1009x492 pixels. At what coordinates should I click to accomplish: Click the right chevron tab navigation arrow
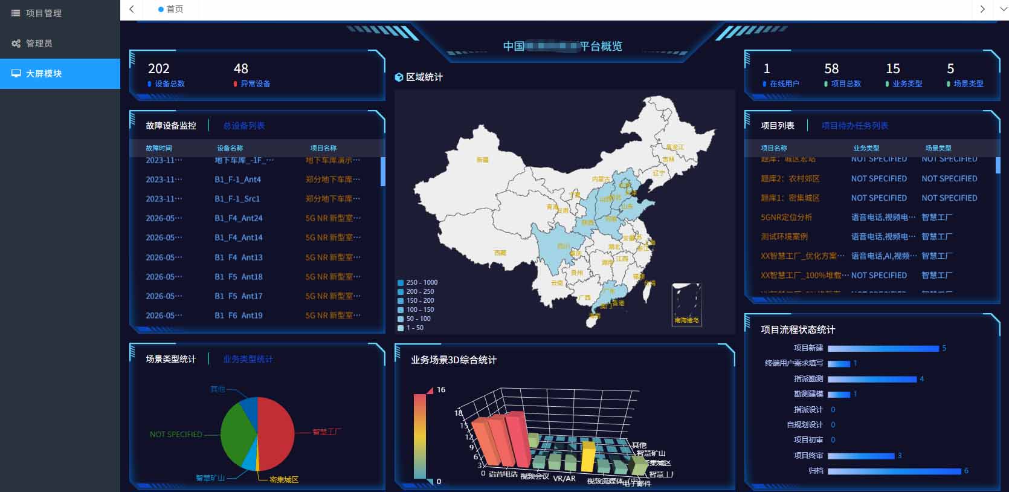pyautogui.click(x=982, y=9)
